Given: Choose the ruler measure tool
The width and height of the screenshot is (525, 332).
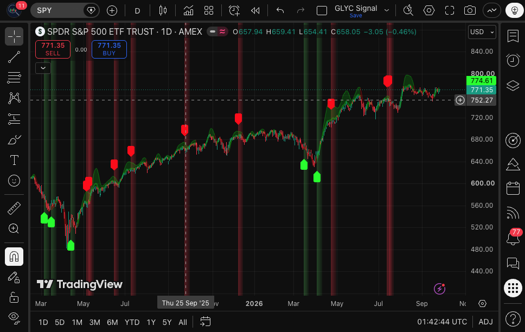Looking at the screenshot, I should point(14,208).
